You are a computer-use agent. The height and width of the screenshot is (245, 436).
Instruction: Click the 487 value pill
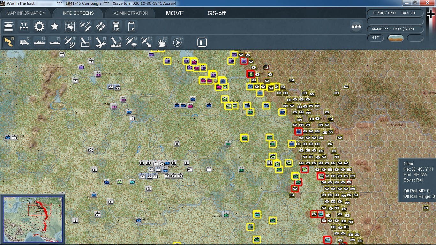(x=376, y=38)
